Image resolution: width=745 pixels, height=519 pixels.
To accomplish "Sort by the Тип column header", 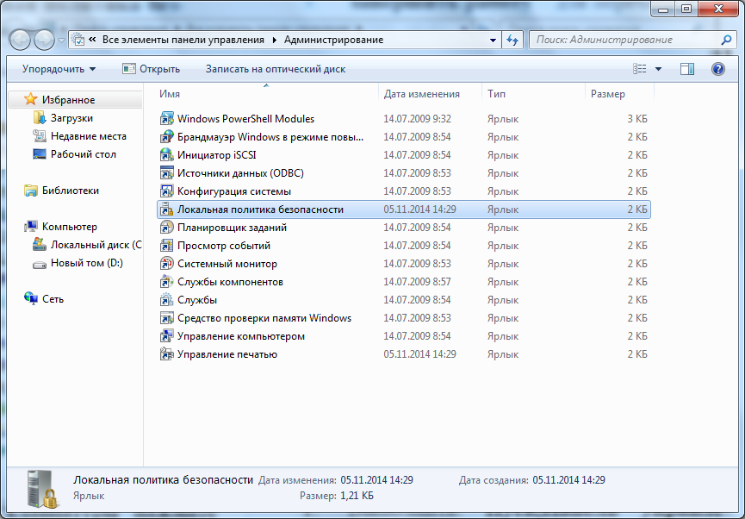I will (534, 94).
